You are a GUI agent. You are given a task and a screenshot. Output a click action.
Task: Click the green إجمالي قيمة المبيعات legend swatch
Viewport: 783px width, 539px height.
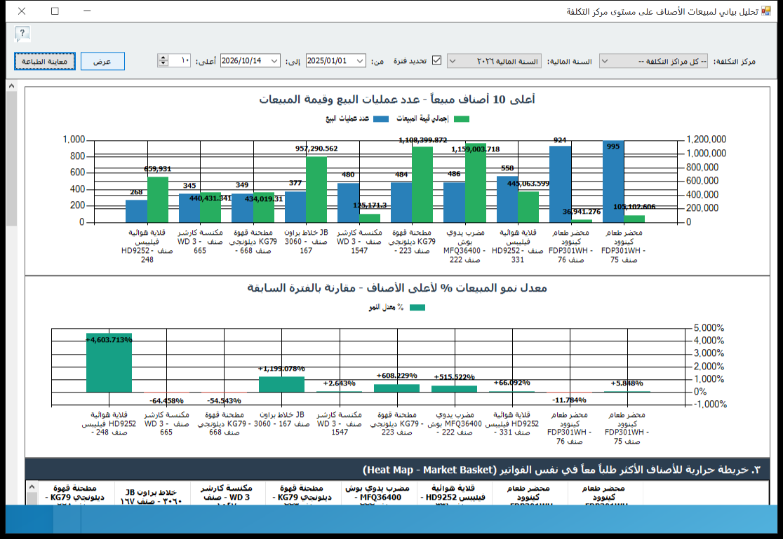point(462,118)
